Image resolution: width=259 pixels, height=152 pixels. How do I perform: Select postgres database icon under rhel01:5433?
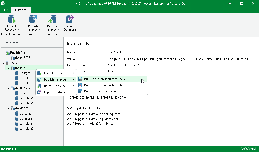(17, 73)
